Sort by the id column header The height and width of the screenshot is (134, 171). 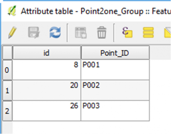[x=47, y=53]
